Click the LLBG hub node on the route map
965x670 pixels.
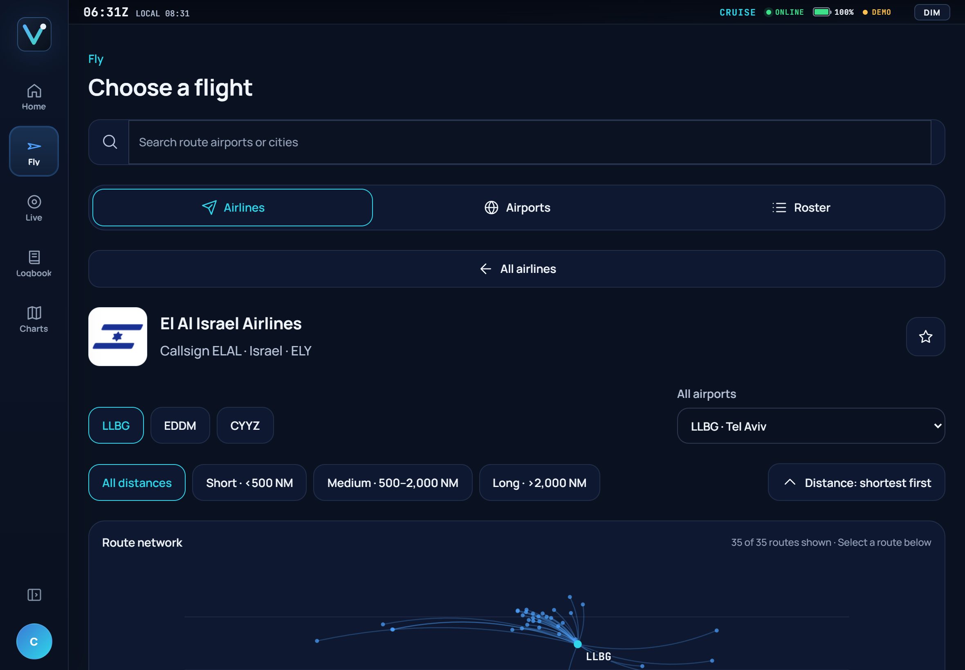[x=578, y=644]
